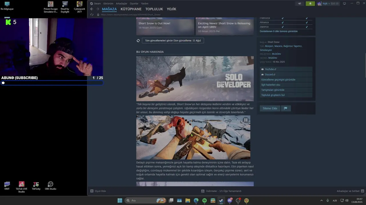Click the Macera genre tag
Image resolution: width=366 pixels, height=205 pixels.
(x=278, y=46)
